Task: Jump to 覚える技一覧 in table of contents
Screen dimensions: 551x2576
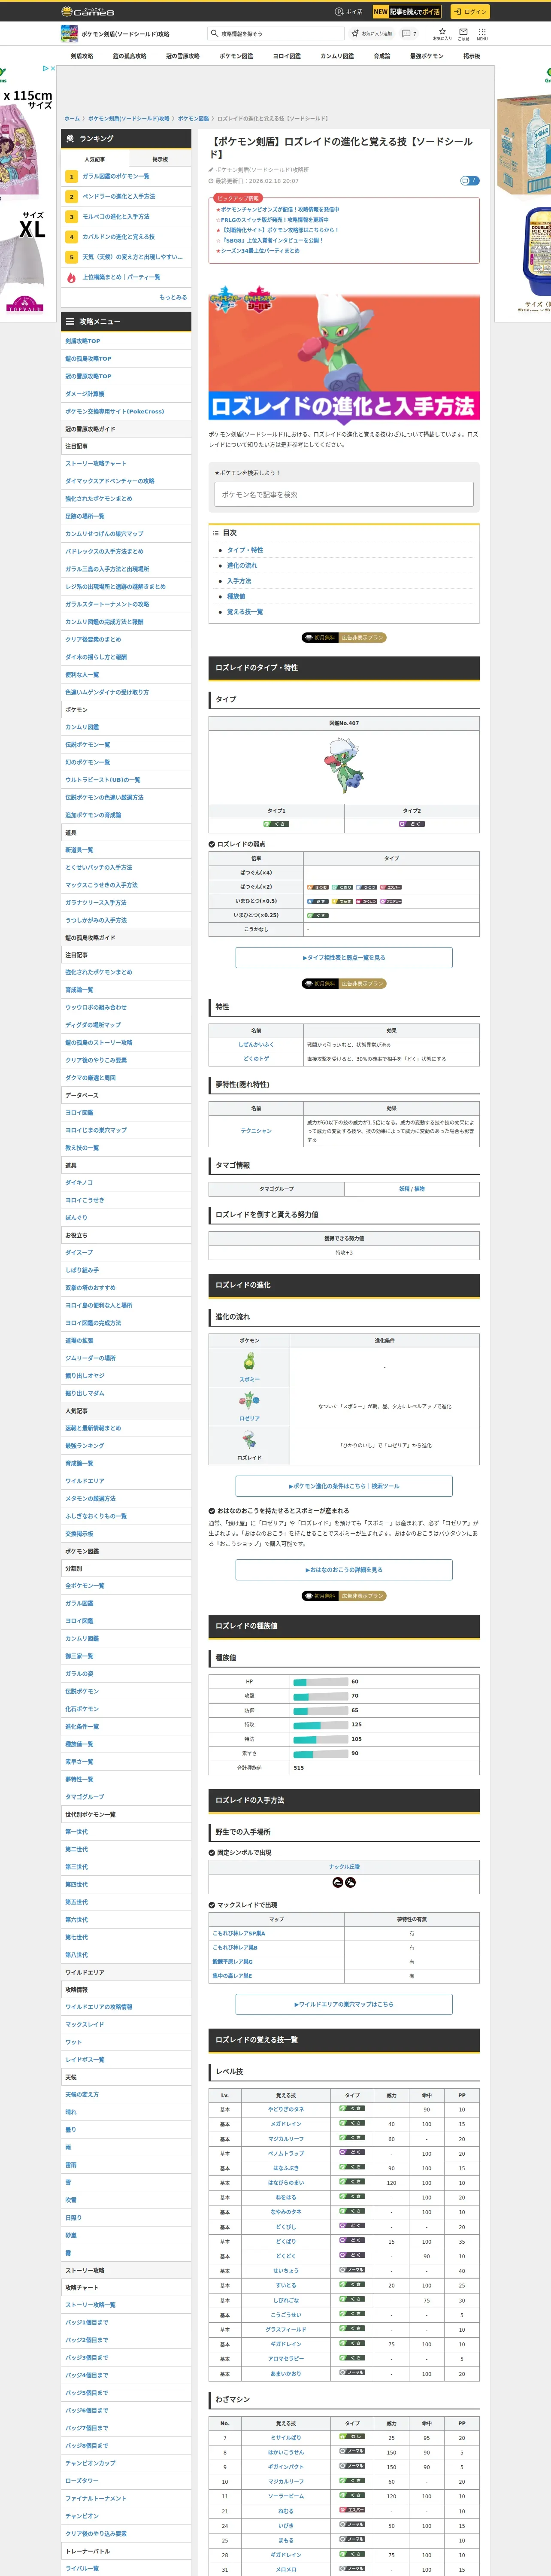Action: point(245,611)
